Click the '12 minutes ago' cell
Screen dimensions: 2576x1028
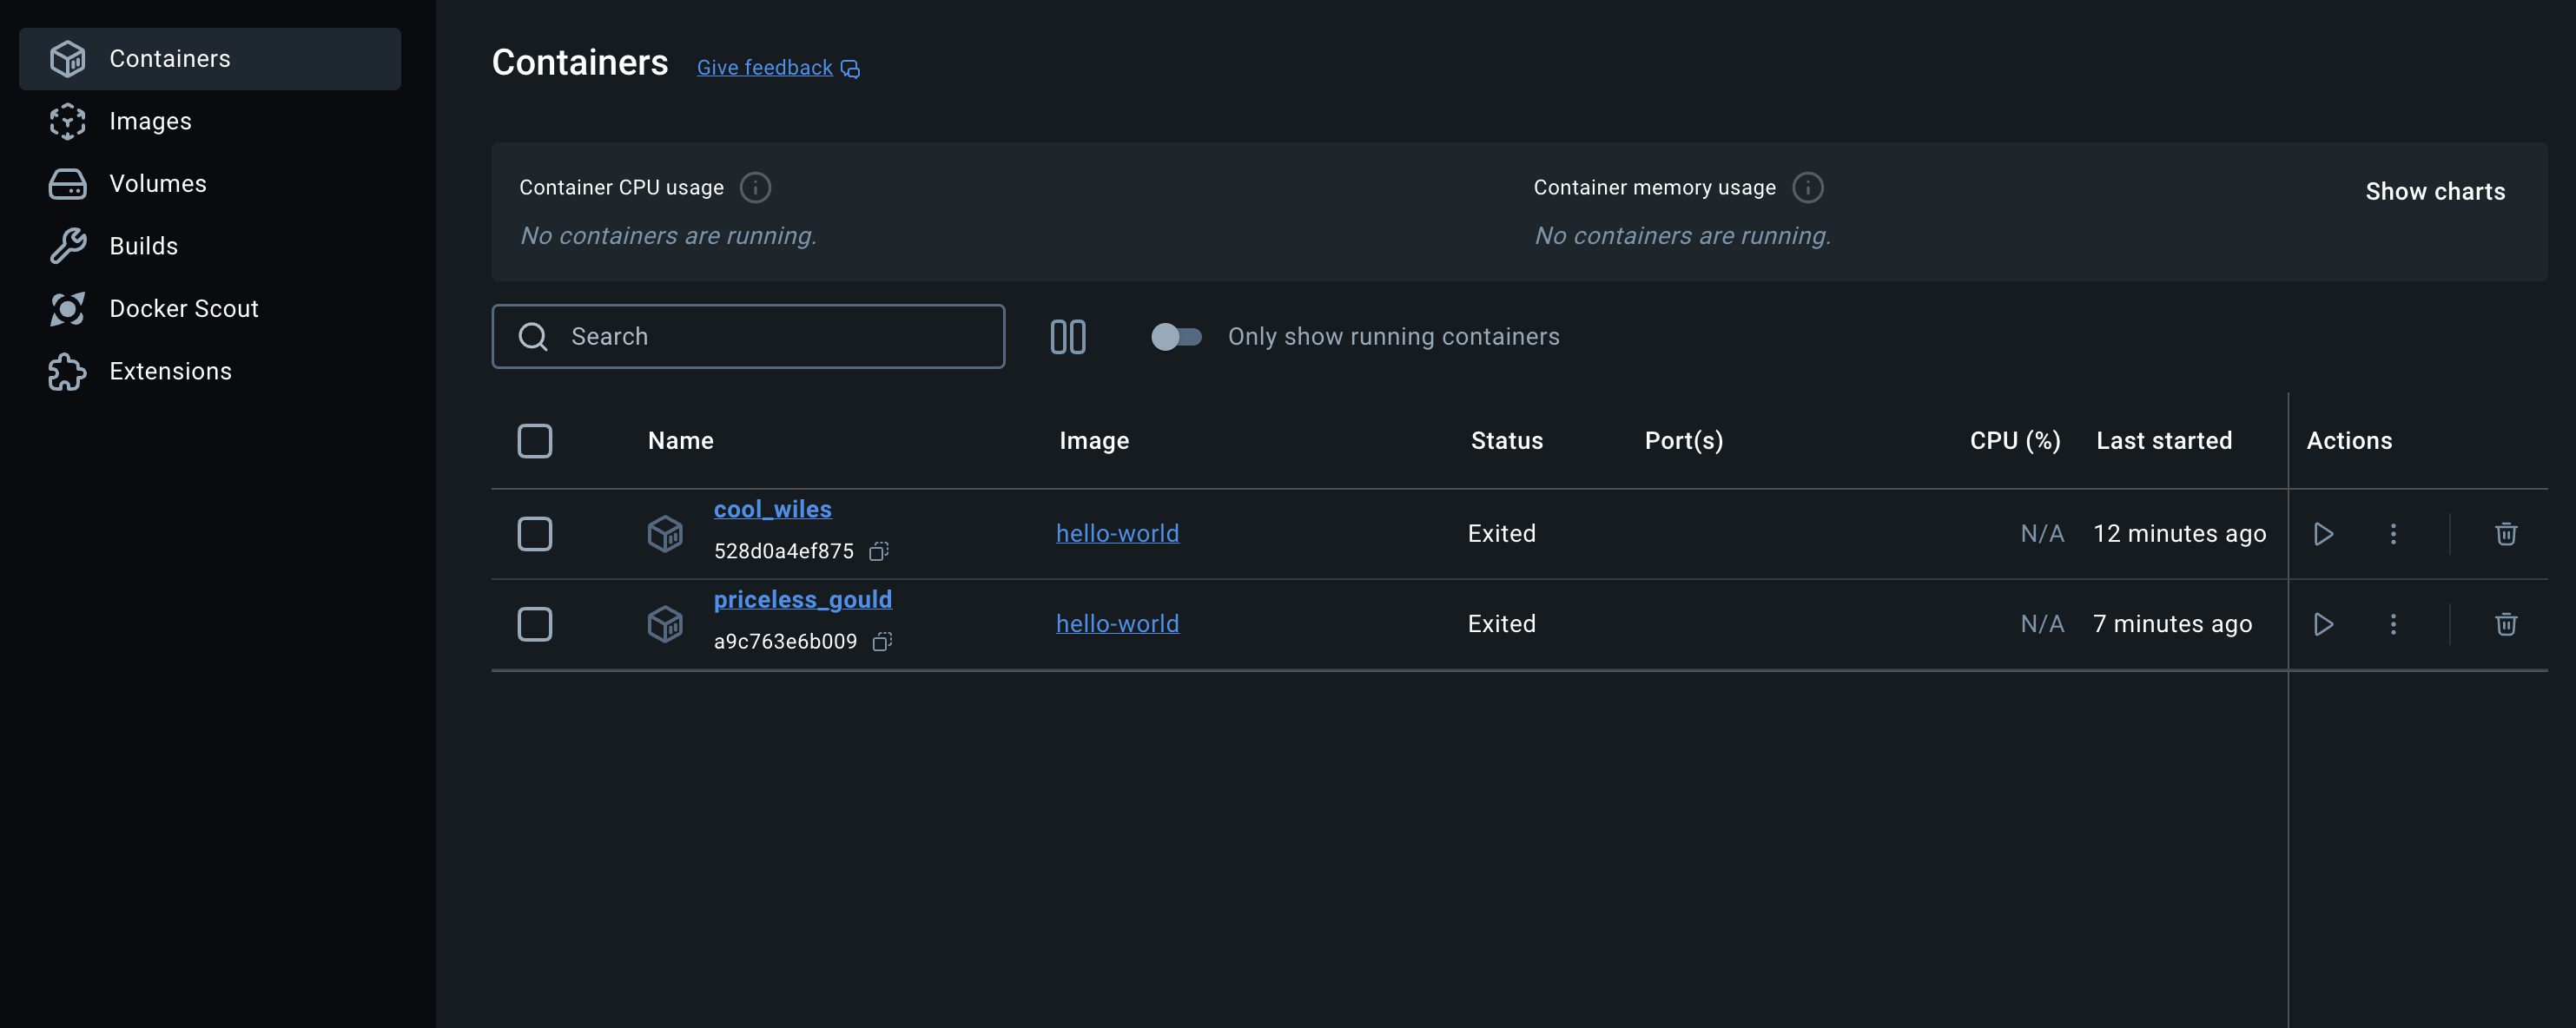(x=2180, y=534)
